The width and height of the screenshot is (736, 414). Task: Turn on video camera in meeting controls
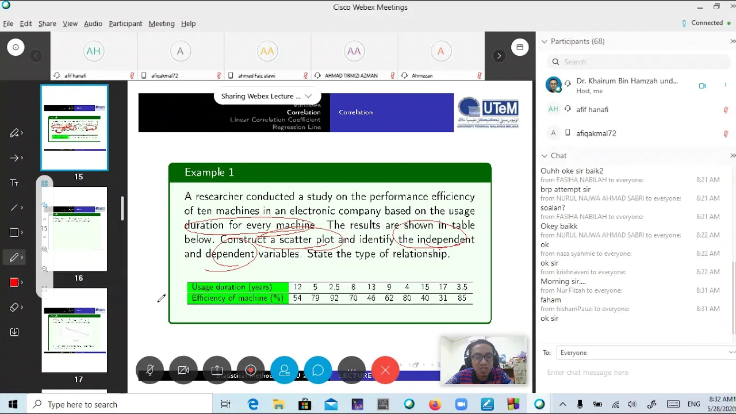click(x=183, y=370)
